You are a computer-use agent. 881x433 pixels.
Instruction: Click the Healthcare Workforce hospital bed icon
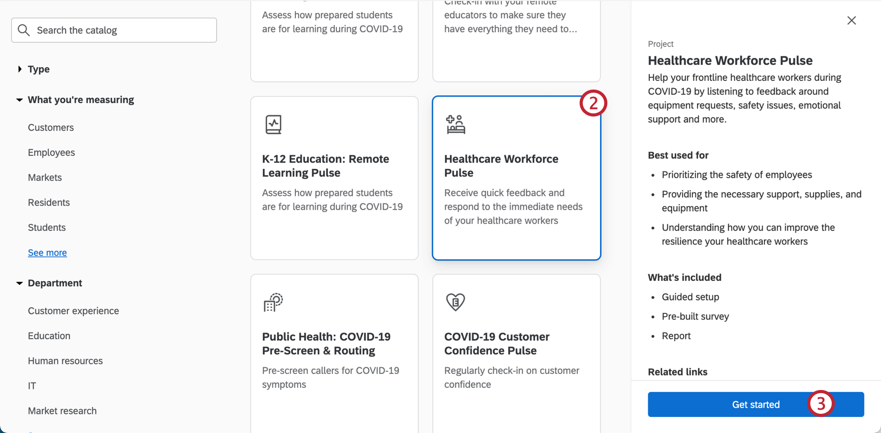tap(456, 125)
